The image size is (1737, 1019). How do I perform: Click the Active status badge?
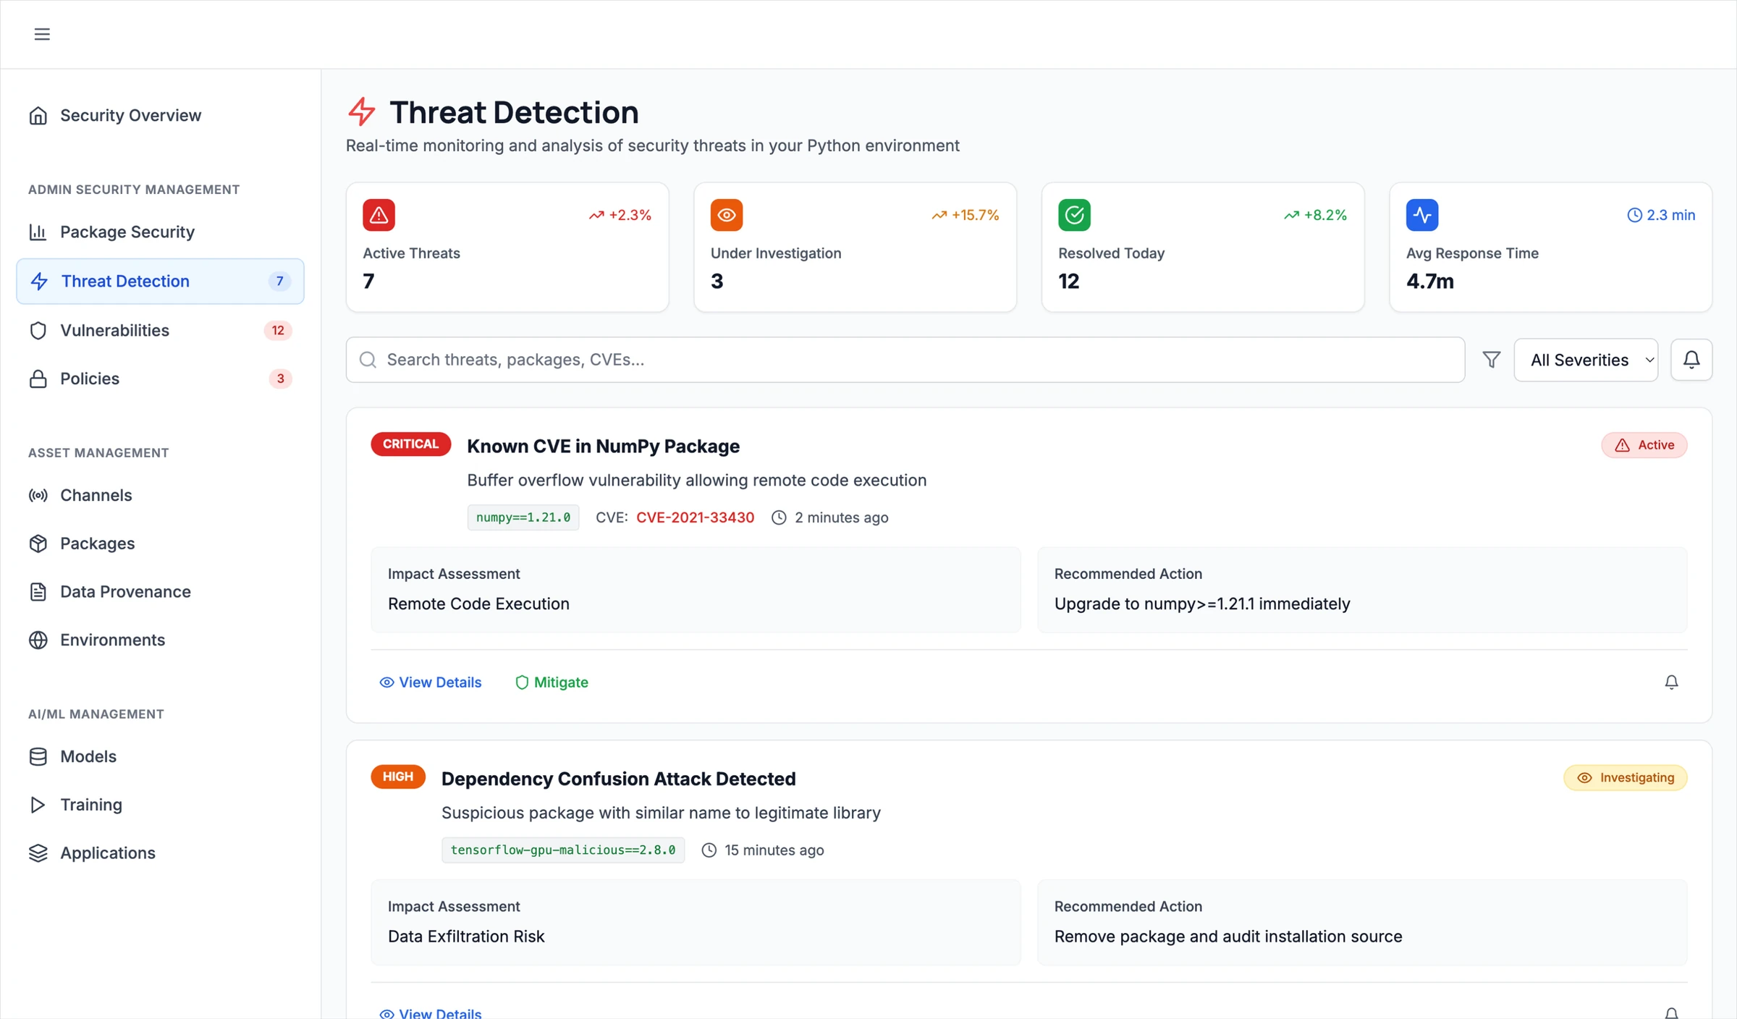(x=1644, y=445)
